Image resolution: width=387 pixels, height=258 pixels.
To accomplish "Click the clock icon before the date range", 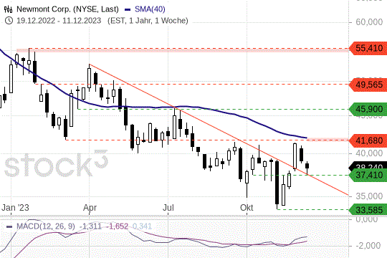I will pos(9,21).
